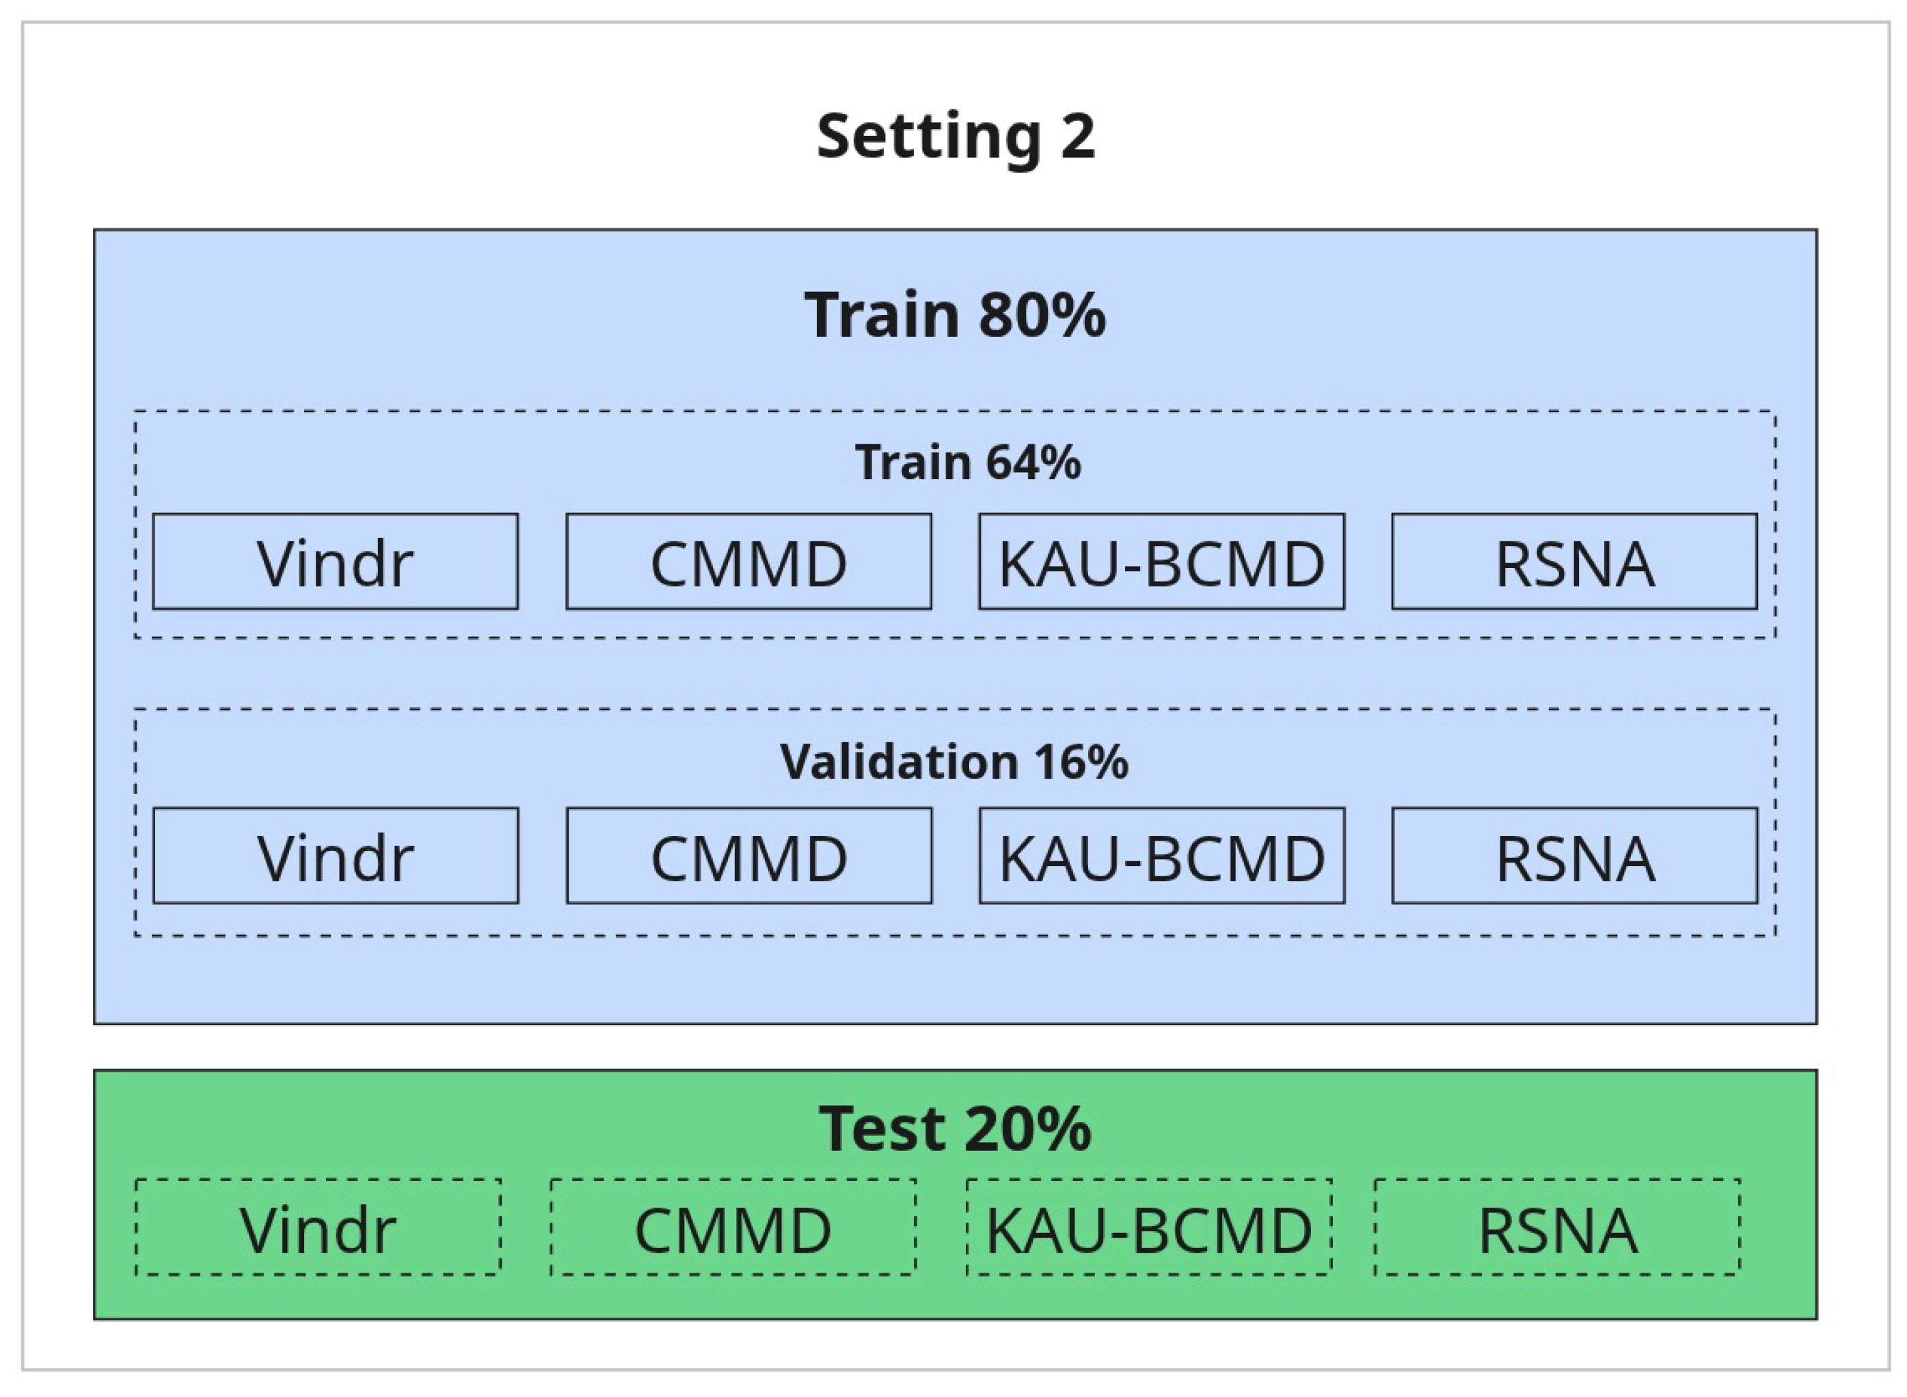Click the Test 20% heading
Image resolution: width=1907 pixels, height=1397 pixels.
click(955, 1129)
